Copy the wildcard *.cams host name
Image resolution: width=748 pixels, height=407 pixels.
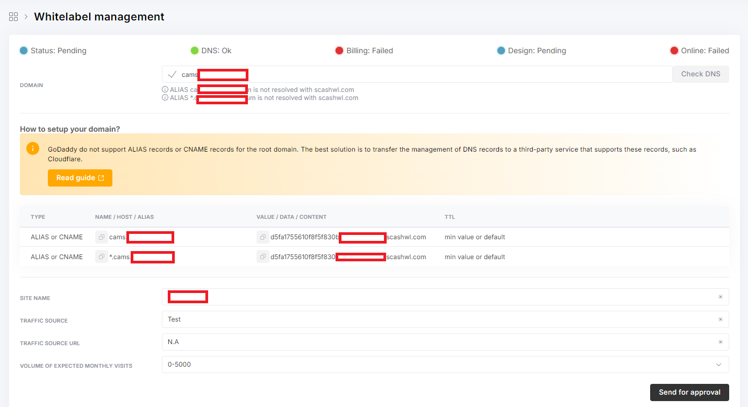click(102, 256)
